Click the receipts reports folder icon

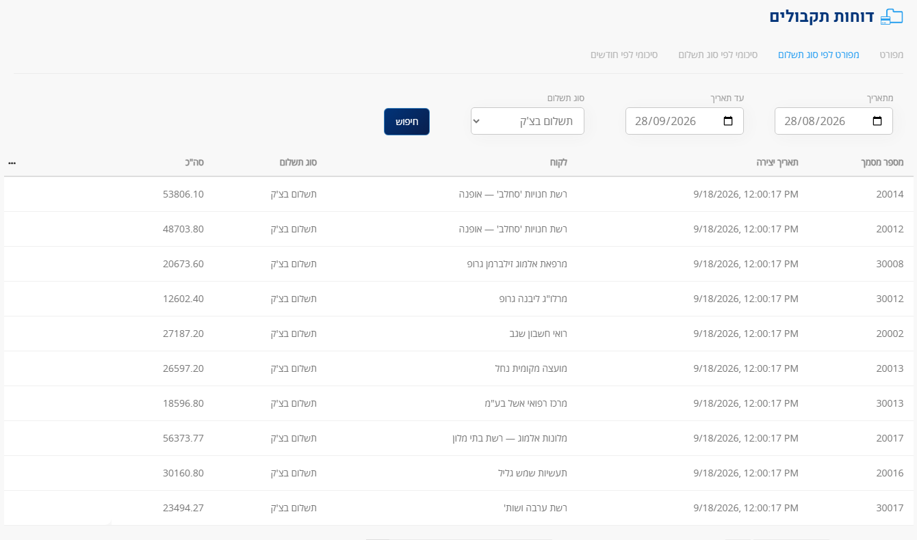tap(892, 17)
